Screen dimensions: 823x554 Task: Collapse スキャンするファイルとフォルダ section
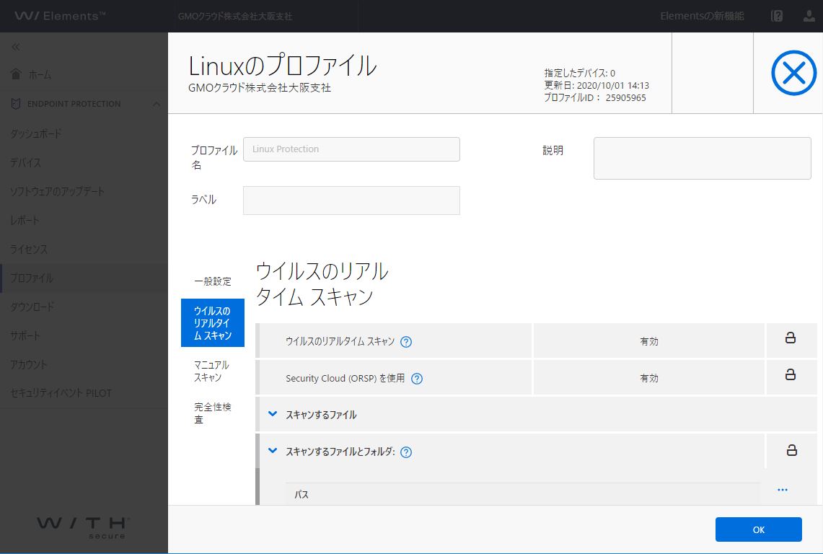click(273, 451)
